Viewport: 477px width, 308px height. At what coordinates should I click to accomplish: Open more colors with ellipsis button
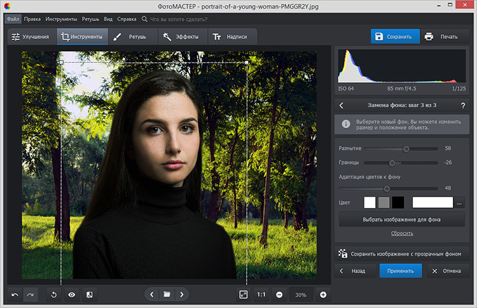[x=460, y=203]
